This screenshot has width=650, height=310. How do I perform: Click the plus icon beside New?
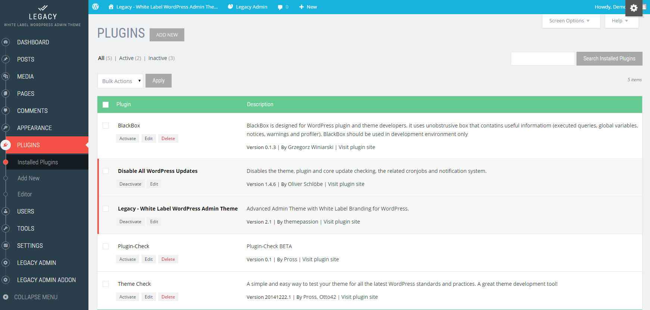tap(301, 7)
